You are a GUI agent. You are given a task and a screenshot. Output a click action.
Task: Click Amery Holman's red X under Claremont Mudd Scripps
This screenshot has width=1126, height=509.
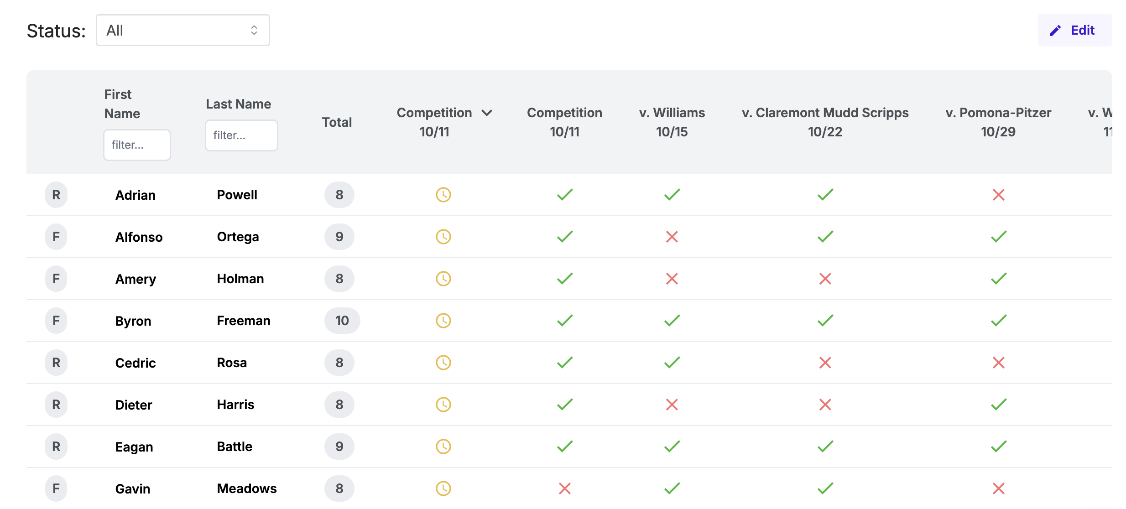(x=825, y=279)
